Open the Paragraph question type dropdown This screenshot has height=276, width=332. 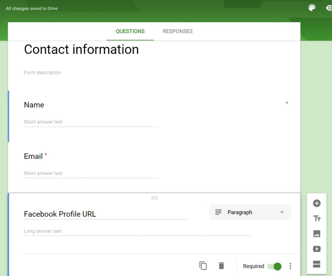click(250, 212)
